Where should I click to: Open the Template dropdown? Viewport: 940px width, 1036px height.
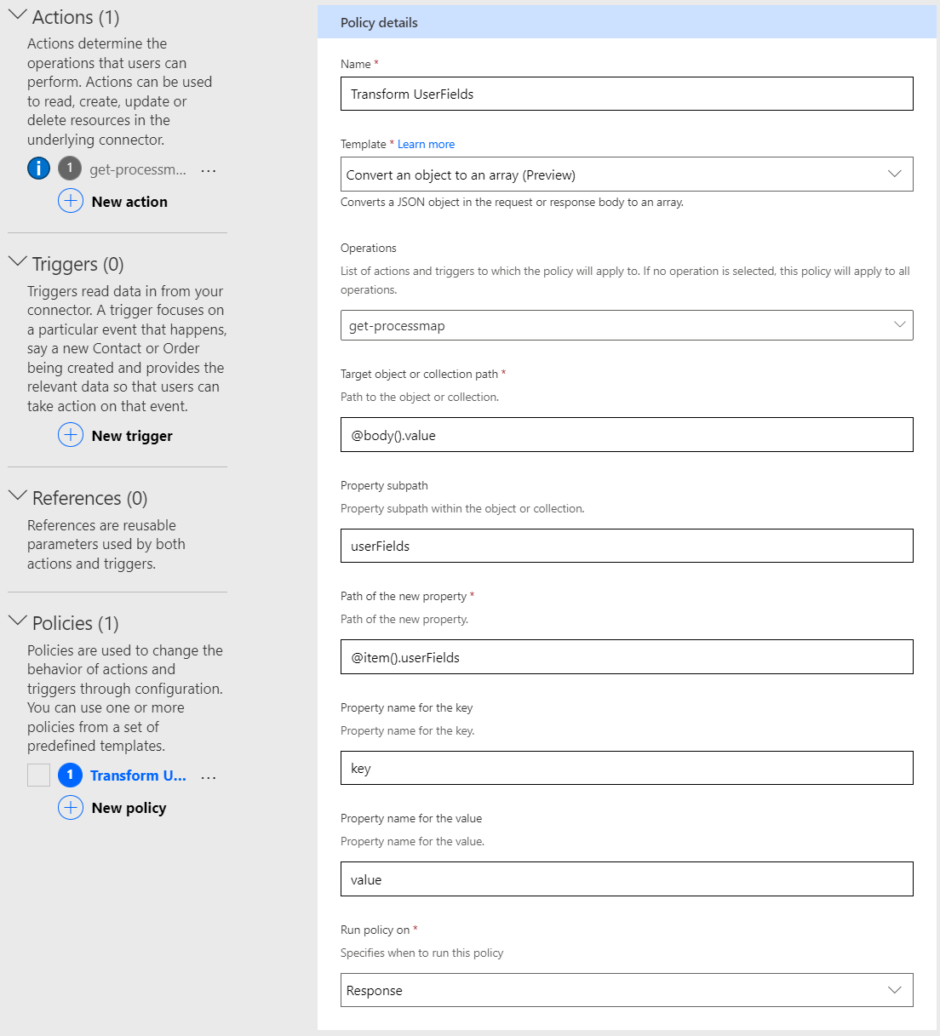(x=627, y=174)
